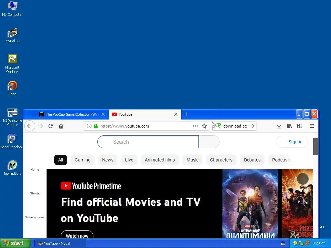This screenshot has height=248, width=331.
Task: Click the green padlock security icon
Action: click(96, 126)
